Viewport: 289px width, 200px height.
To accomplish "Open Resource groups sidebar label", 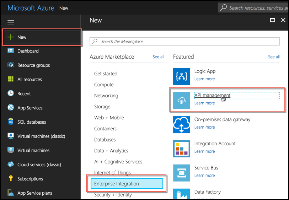I will (x=33, y=65).
